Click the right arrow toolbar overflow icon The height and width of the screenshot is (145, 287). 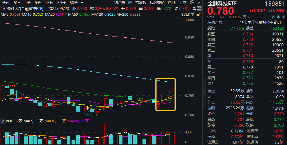tap(199, 2)
